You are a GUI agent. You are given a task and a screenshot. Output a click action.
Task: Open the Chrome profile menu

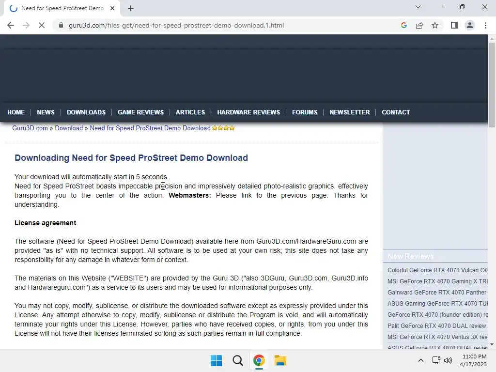coord(470,25)
